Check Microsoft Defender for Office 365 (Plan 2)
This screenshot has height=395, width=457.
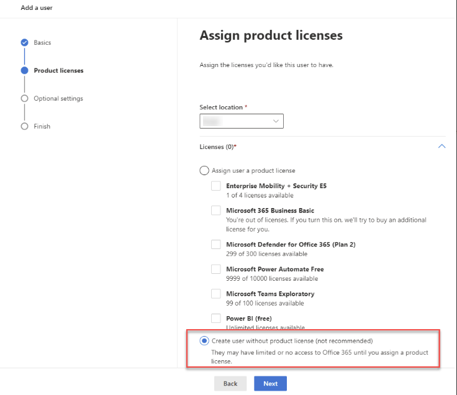click(x=216, y=244)
